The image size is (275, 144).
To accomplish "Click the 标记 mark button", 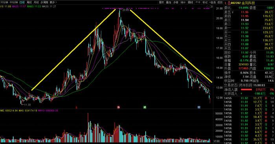I will (x=205, y=2).
